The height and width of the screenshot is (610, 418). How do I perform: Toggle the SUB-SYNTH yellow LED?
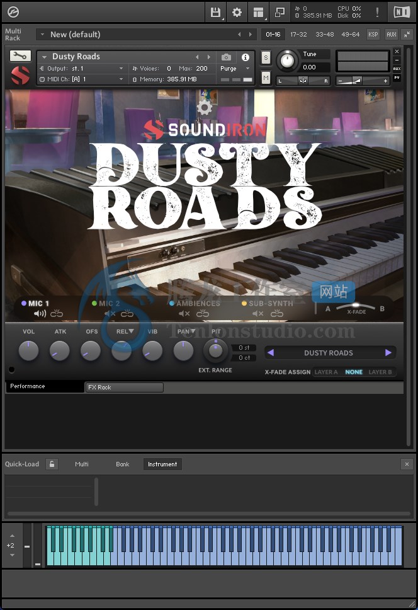click(x=244, y=303)
